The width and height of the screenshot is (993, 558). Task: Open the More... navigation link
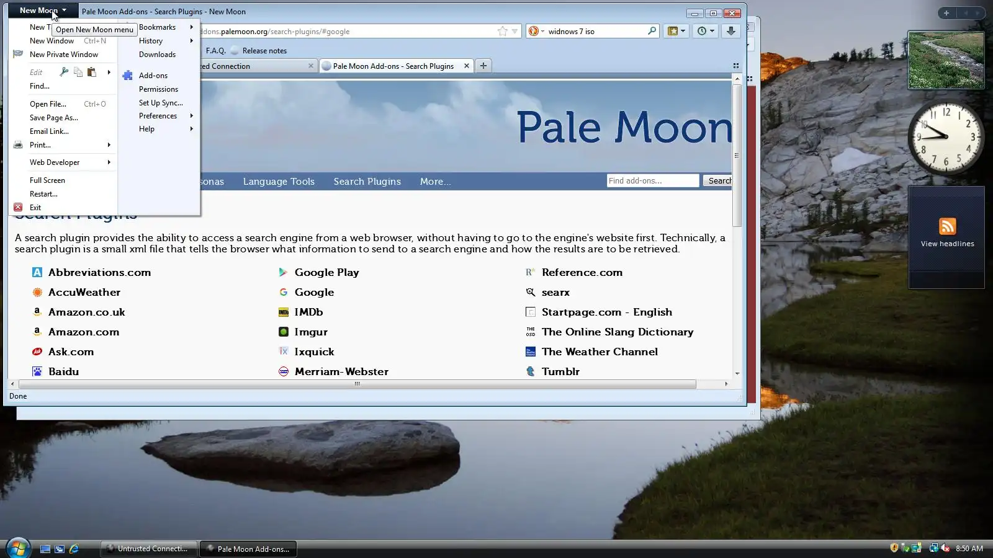pos(435,182)
